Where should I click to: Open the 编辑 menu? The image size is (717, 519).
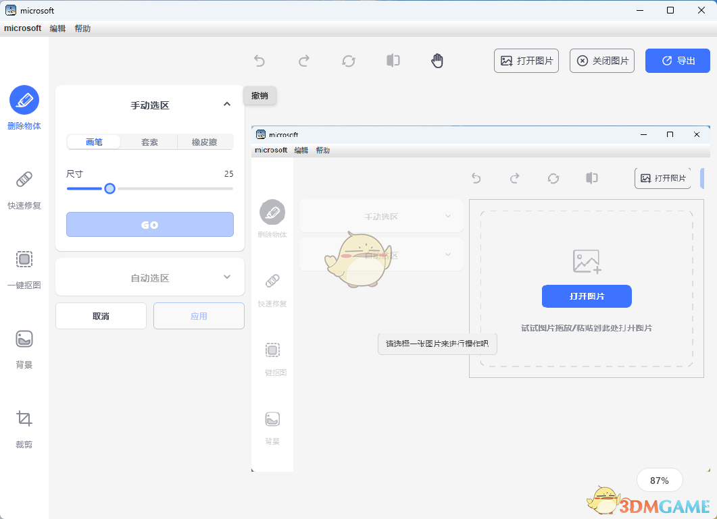coord(57,28)
